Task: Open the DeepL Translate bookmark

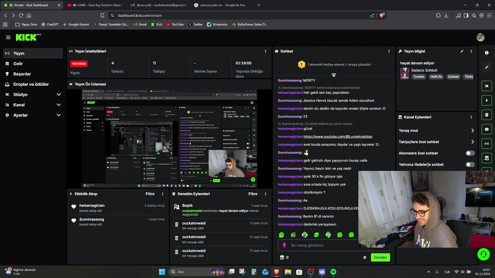Action: pyautogui.click(x=111, y=24)
